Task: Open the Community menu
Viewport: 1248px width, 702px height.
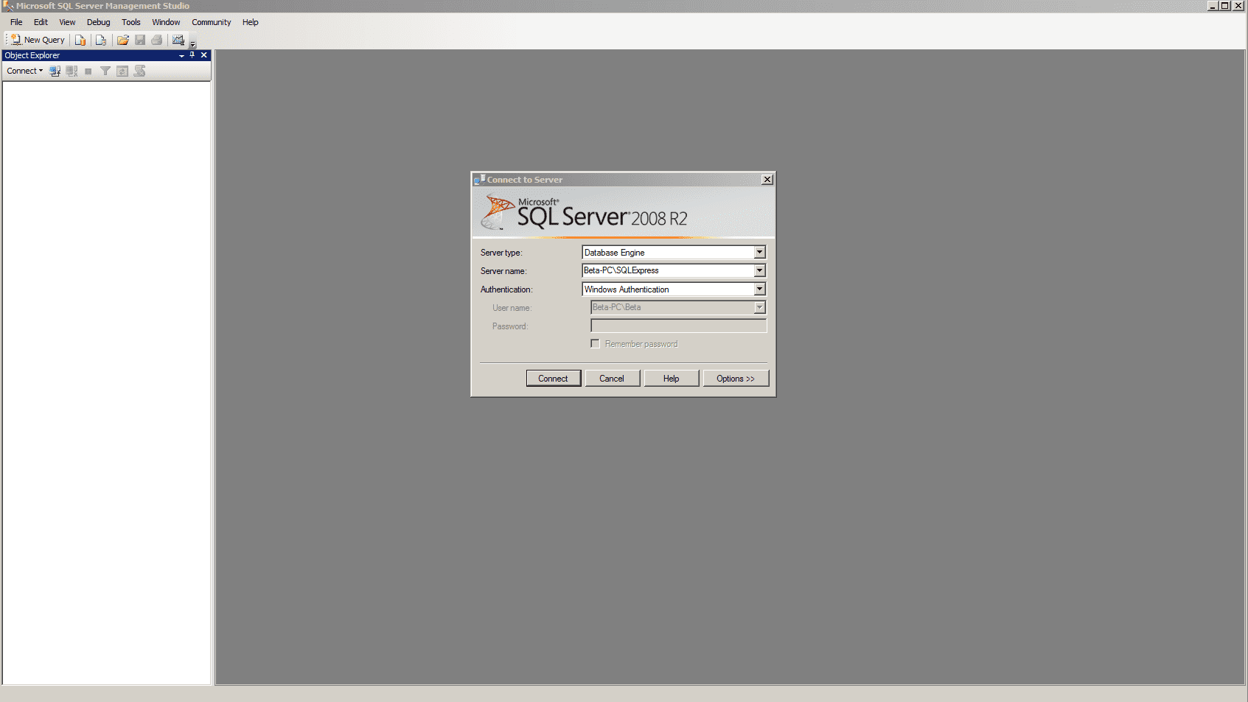Action: (x=212, y=22)
